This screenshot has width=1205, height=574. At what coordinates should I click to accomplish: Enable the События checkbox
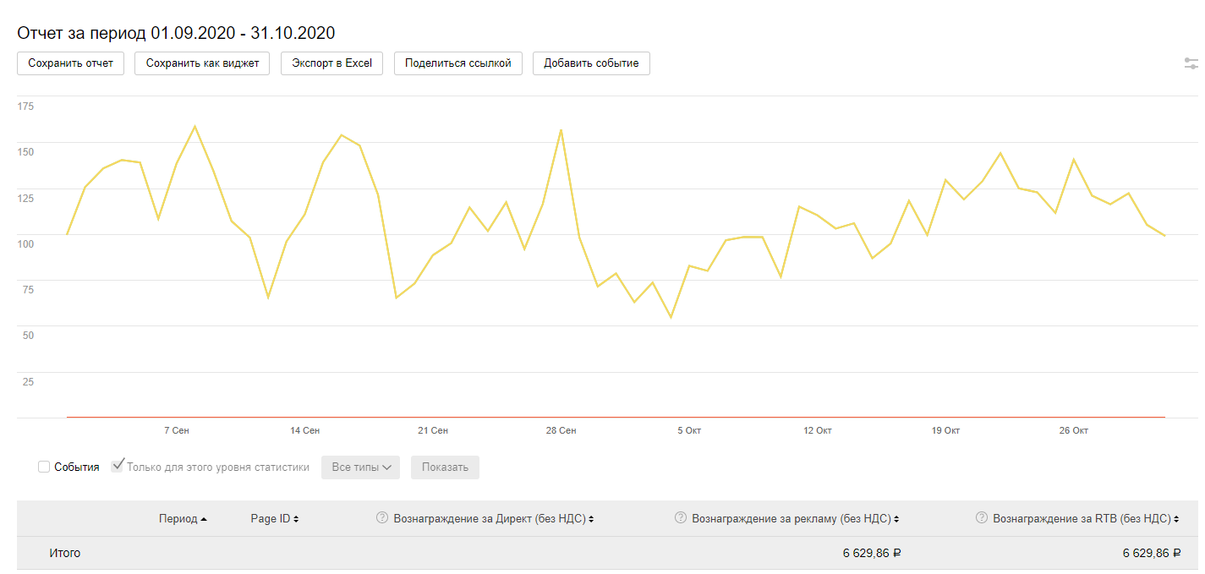44,467
